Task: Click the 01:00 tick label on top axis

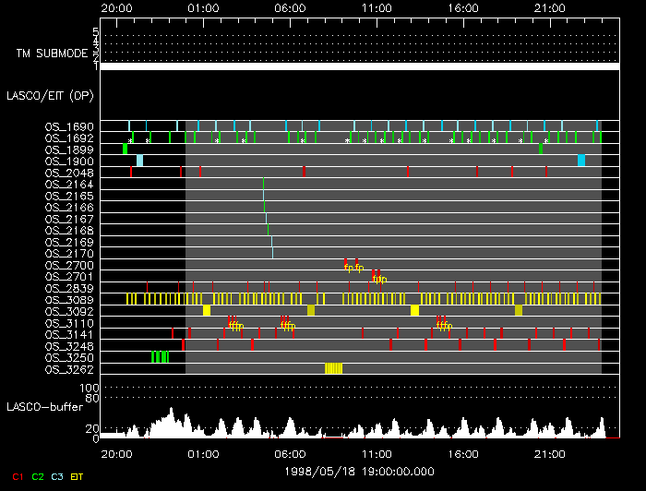Action: (202, 8)
